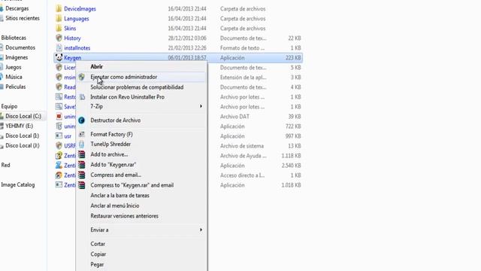Click the Format Factory icon in menu
The image size is (481, 271).
click(82, 134)
